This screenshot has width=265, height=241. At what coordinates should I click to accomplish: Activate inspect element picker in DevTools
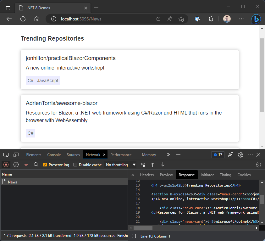point(6,155)
